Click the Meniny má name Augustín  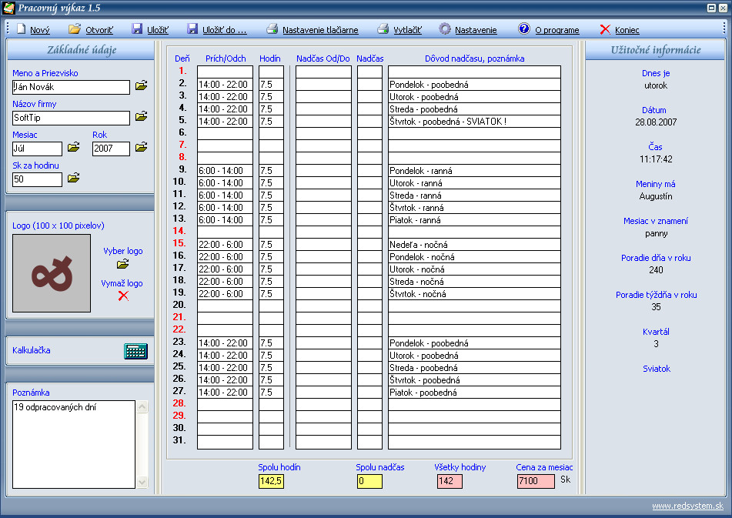656,196
